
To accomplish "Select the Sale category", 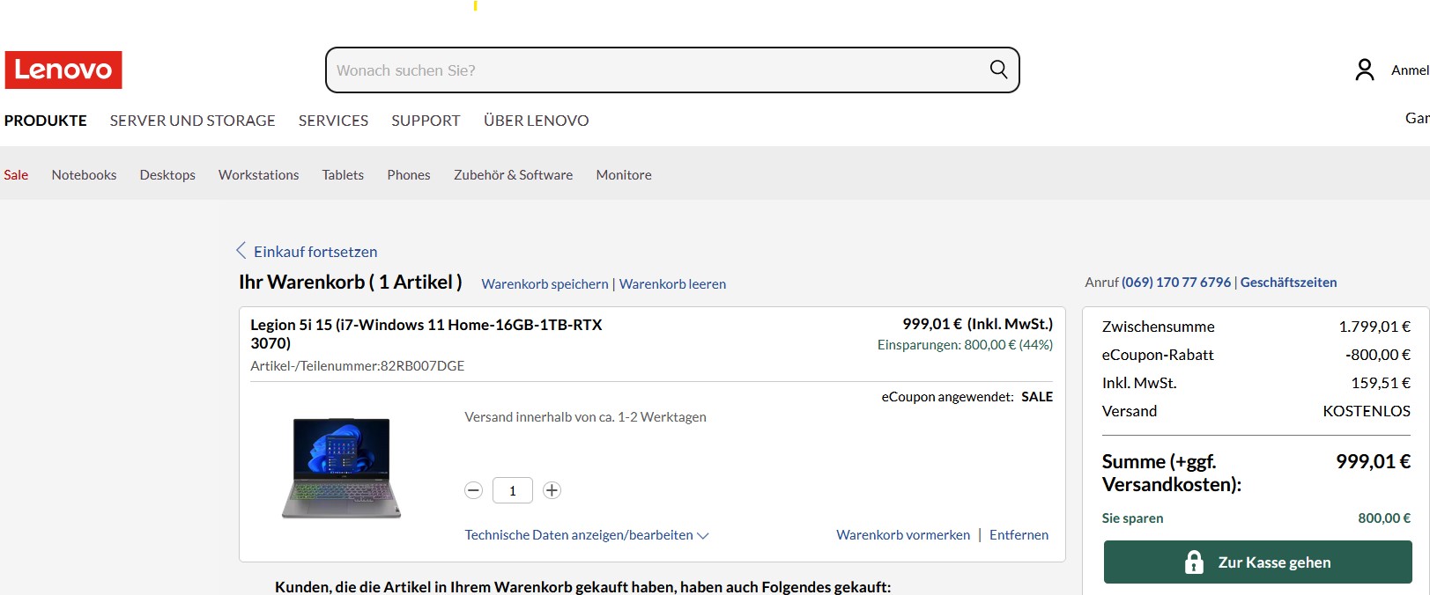I will [x=16, y=175].
